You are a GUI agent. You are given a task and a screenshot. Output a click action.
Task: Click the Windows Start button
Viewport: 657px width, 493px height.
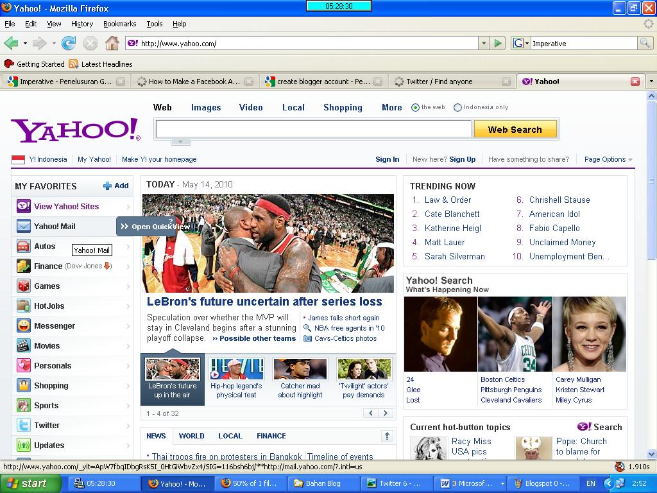point(30,483)
